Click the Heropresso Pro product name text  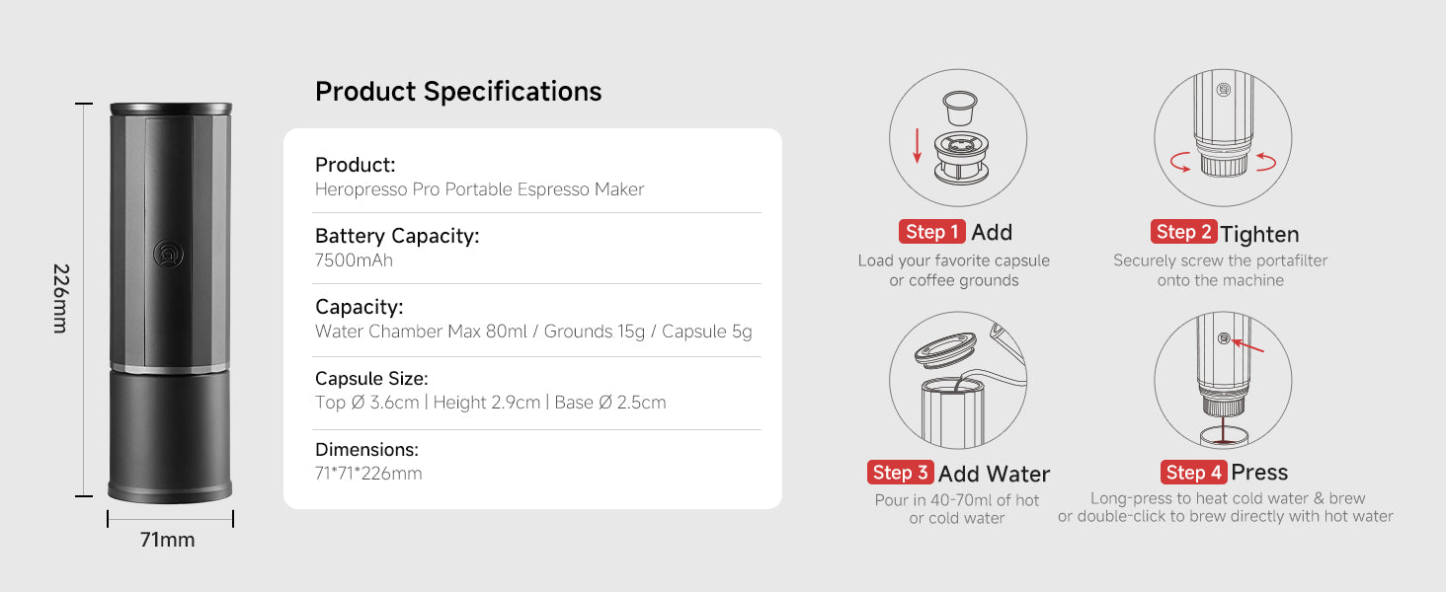click(479, 189)
